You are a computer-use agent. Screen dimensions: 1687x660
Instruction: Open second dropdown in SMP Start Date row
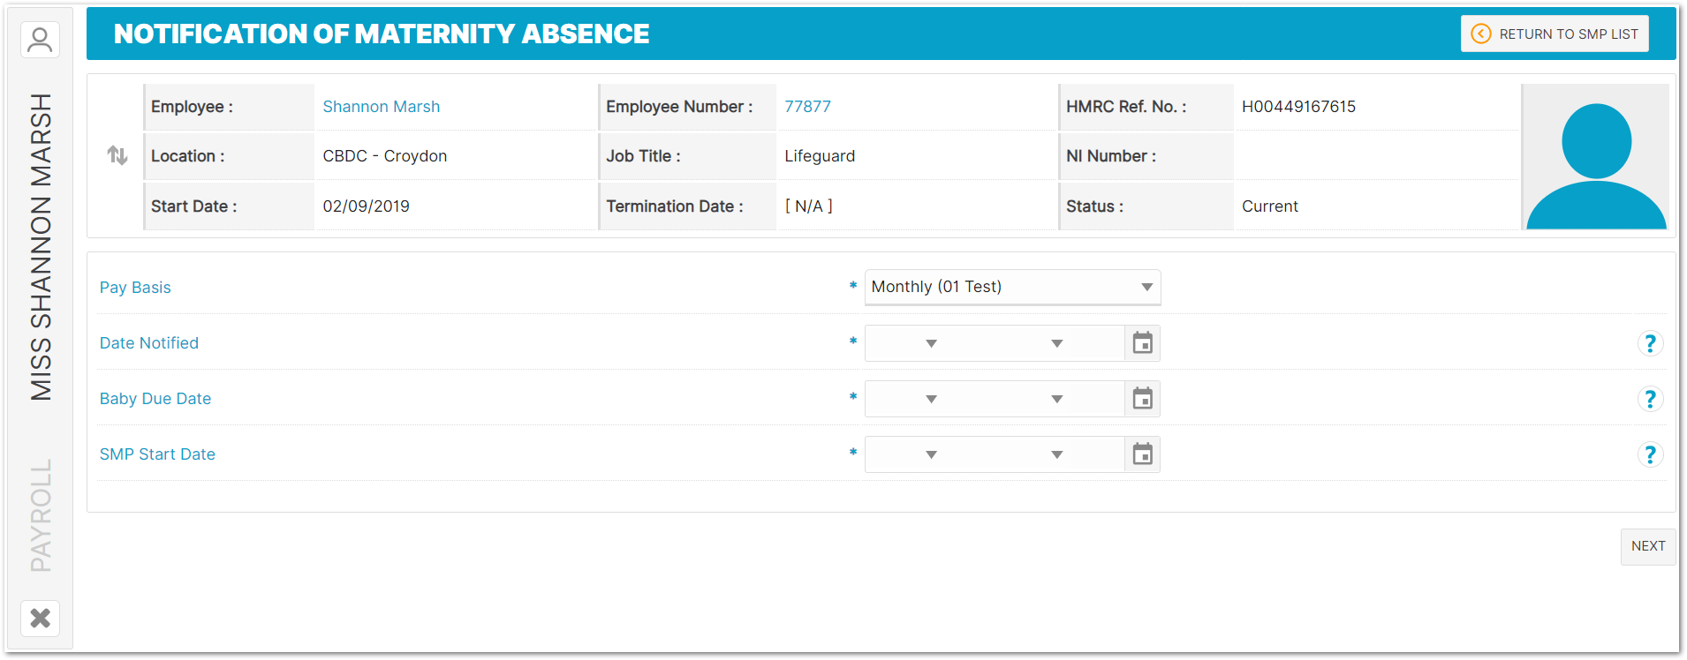click(x=1056, y=454)
